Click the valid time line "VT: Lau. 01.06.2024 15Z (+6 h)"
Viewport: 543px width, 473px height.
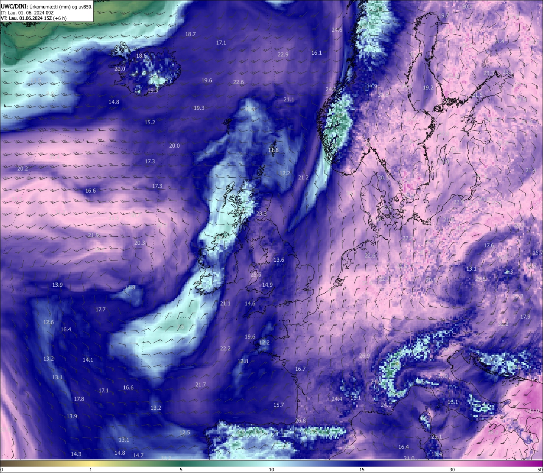pyautogui.click(x=34, y=18)
